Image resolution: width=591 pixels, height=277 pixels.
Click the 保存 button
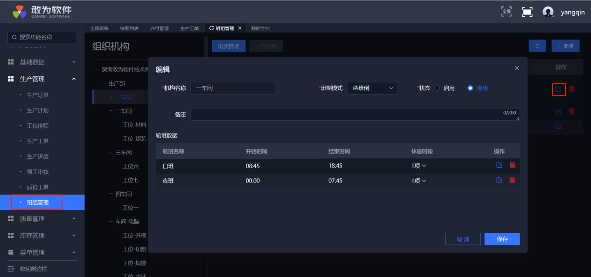coord(502,239)
